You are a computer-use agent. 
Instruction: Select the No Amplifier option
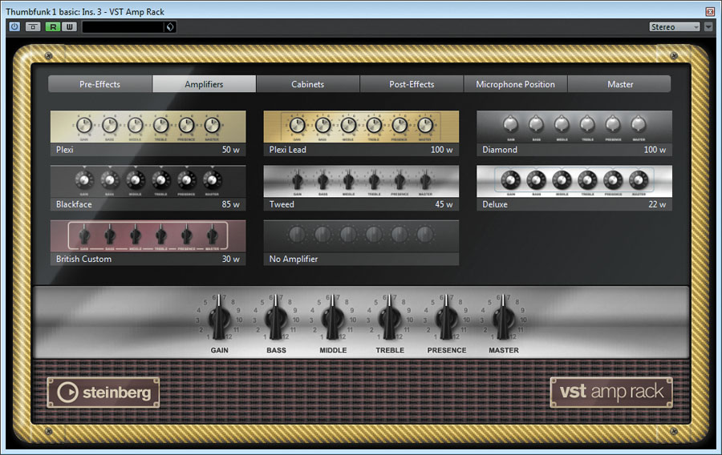(361, 243)
